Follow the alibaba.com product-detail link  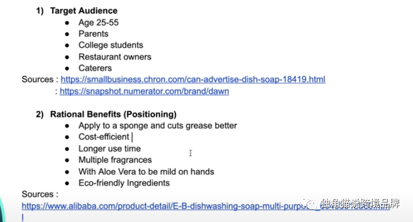tap(165, 206)
